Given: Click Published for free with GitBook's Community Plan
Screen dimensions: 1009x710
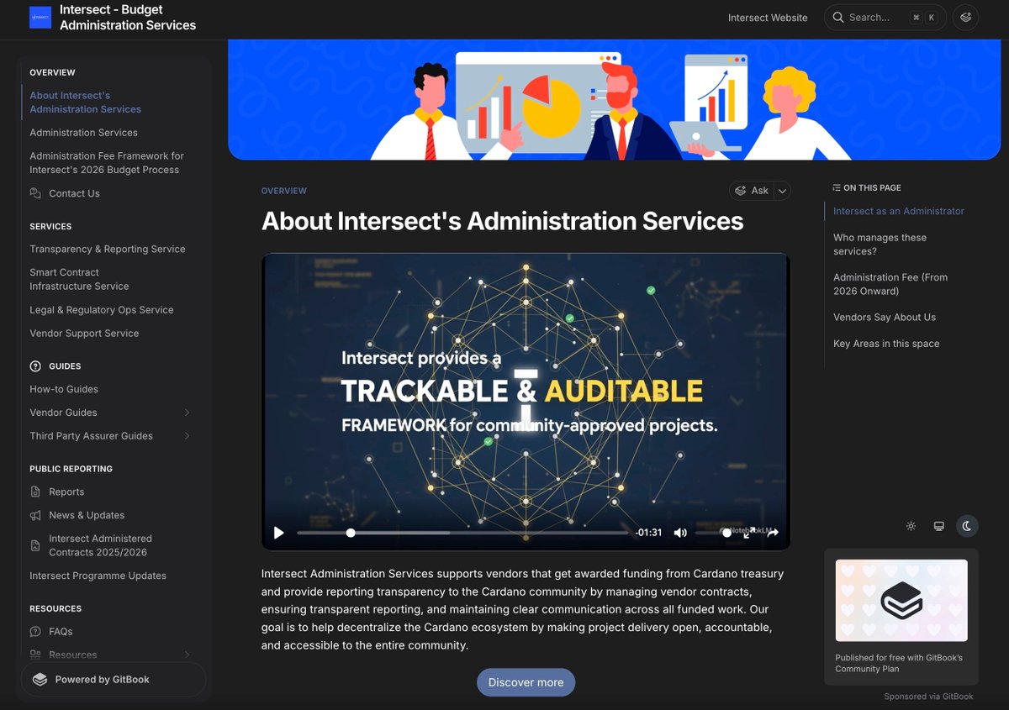Looking at the screenshot, I should click(x=899, y=663).
